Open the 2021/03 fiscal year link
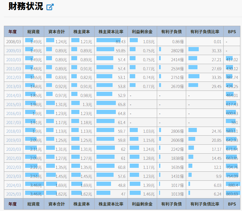The image size is (242, 211). click(13, 158)
